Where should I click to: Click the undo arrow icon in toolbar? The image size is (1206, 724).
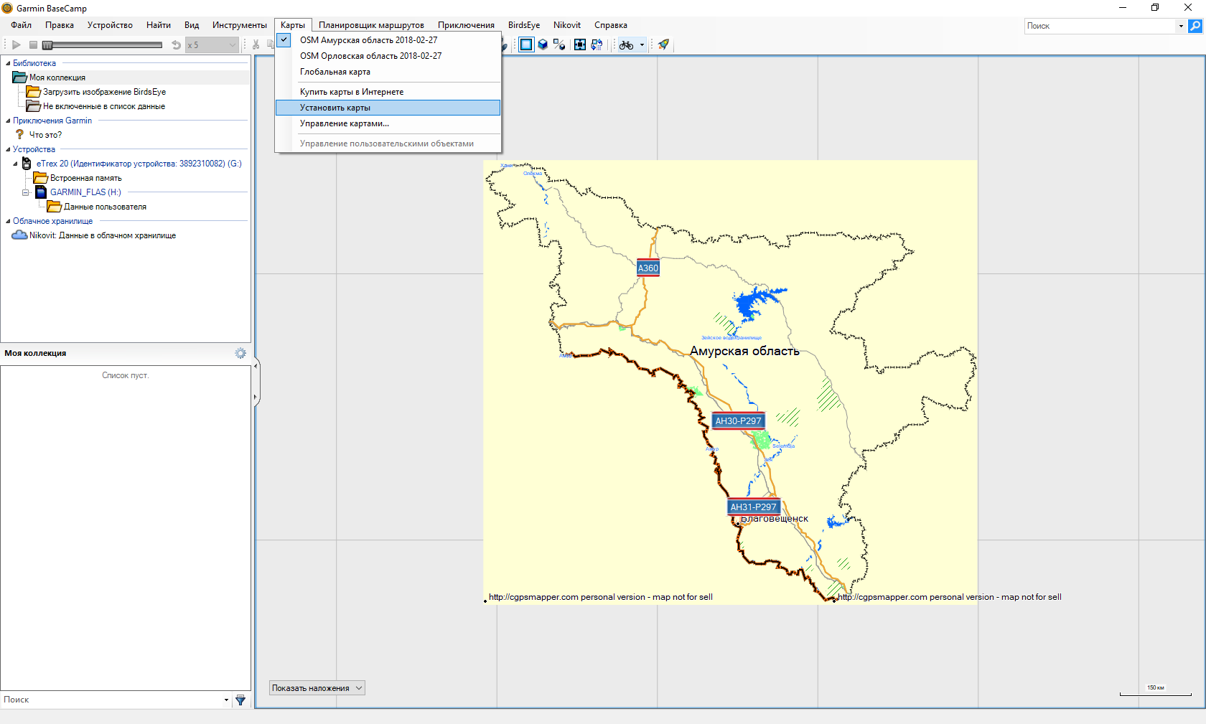pyautogui.click(x=176, y=44)
